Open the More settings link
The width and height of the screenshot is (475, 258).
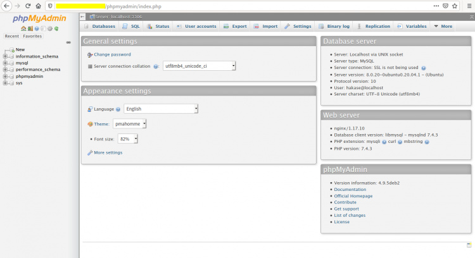point(108,152)
